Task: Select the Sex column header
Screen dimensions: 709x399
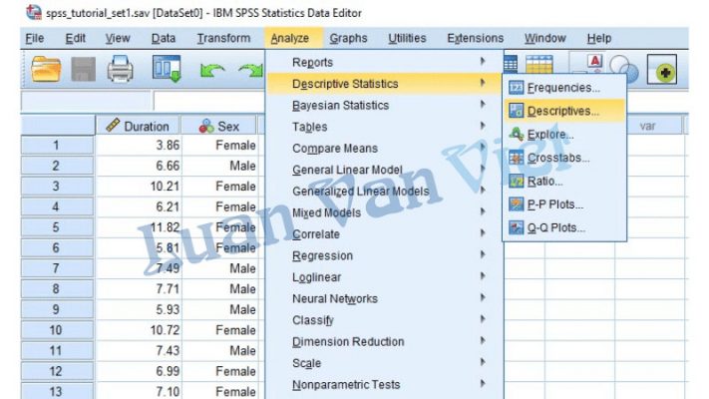Action: tap(219, 126)
